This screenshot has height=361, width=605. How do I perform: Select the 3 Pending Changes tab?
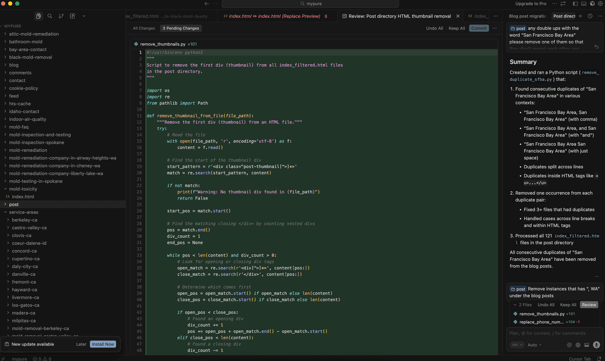tap(180, 28)
